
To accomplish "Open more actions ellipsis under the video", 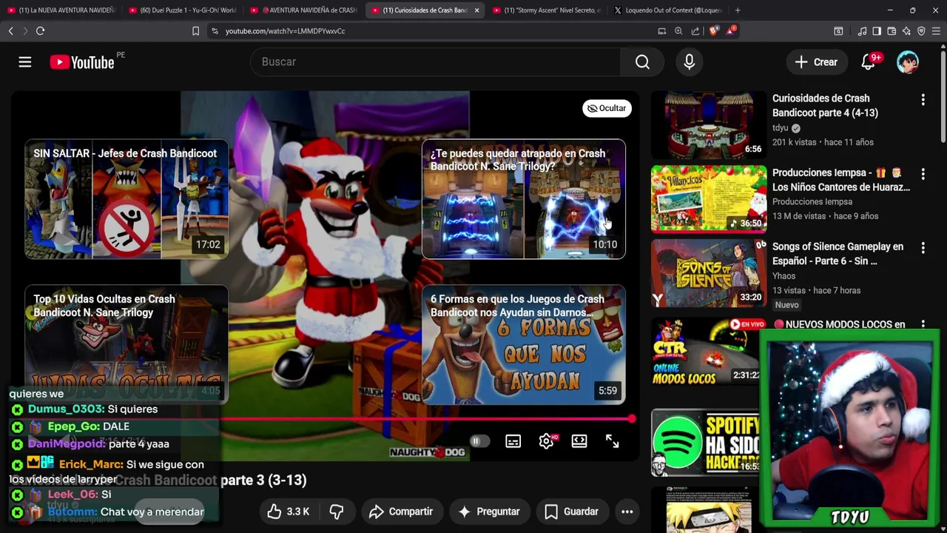I will (x=627, y=512).
